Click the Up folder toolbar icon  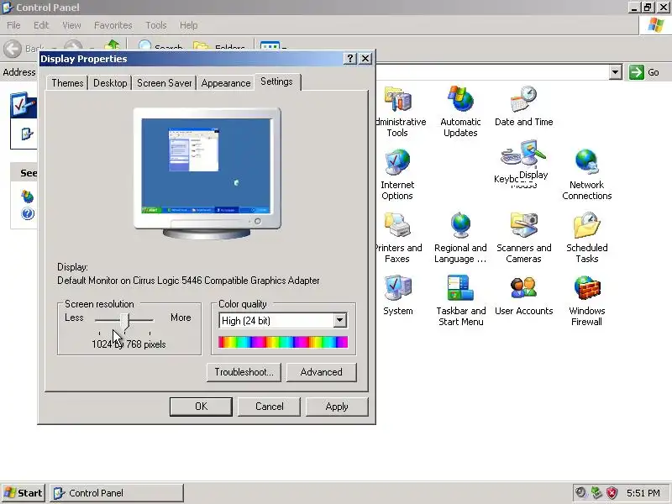click(113, 45)
